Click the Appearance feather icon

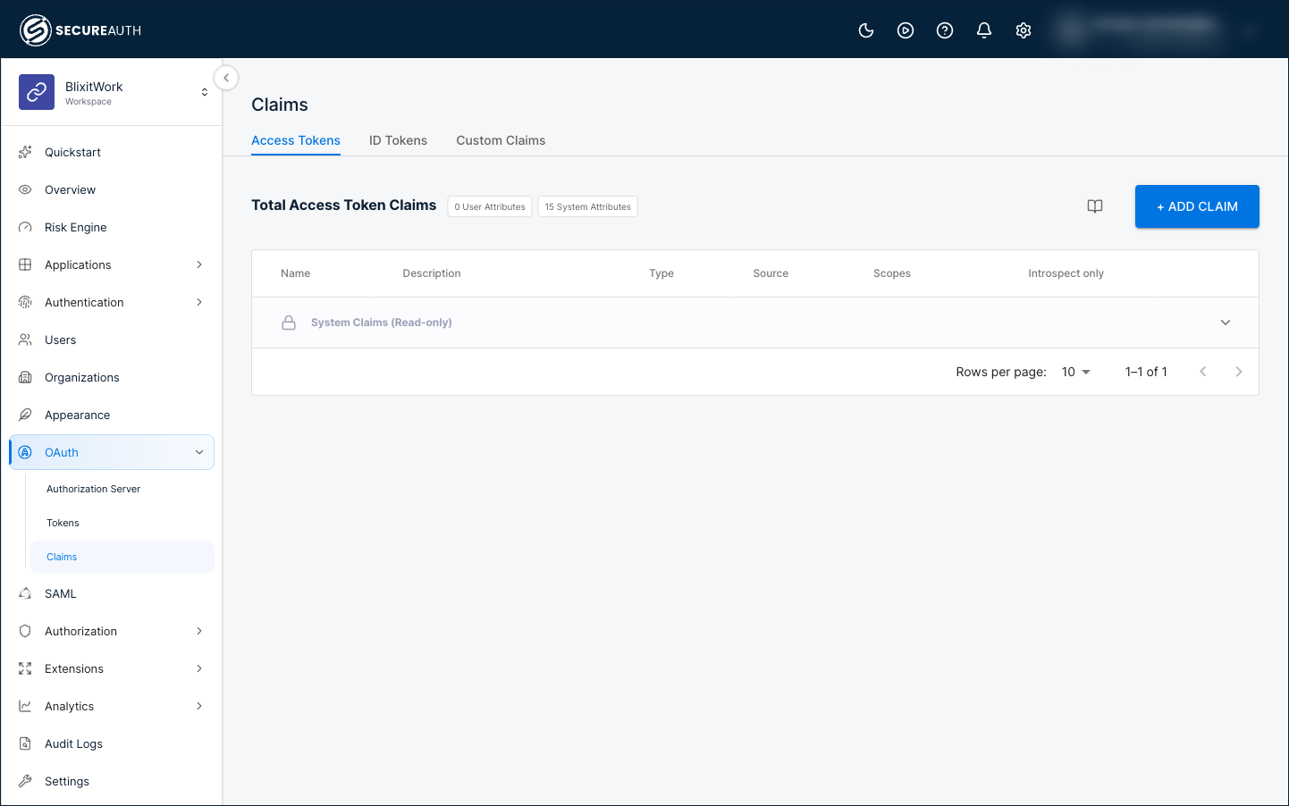pos(25,415)
